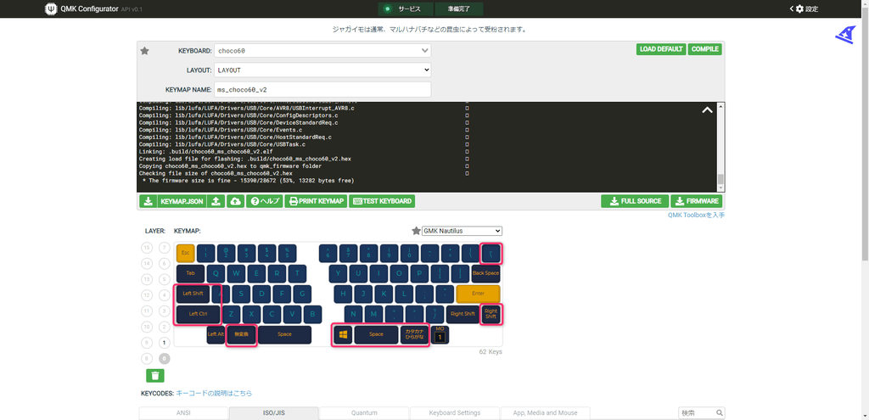Click the KEYMAP NAME text field
The image size is (869, 420).
(322, 89)
